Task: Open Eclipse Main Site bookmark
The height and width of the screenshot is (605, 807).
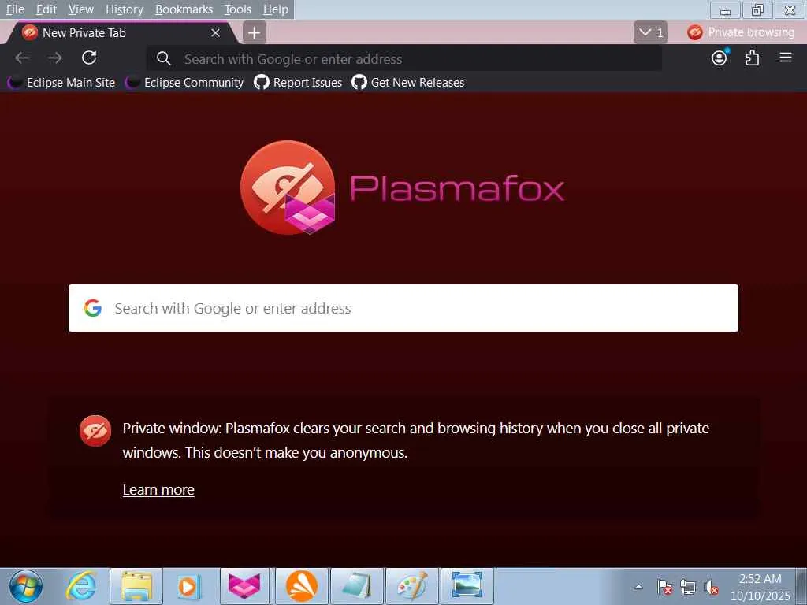Action: click(x=62, y=82)
